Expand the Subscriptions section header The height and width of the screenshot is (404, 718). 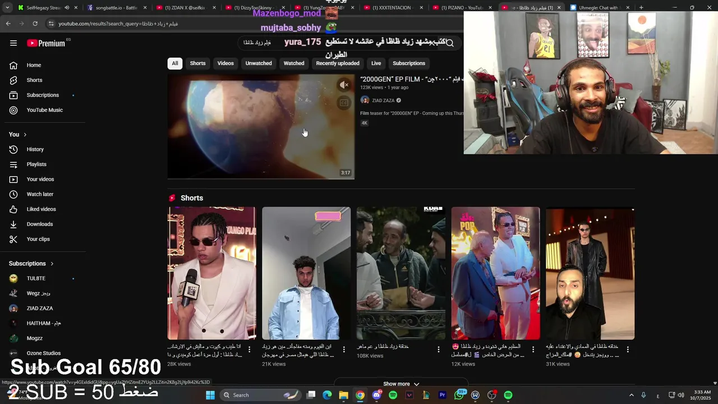[x=31, y=264]
